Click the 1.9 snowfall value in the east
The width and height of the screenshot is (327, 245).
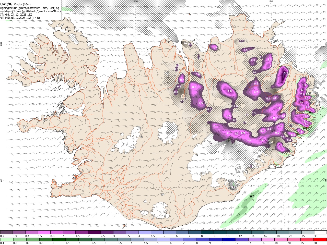coord(304,85)
